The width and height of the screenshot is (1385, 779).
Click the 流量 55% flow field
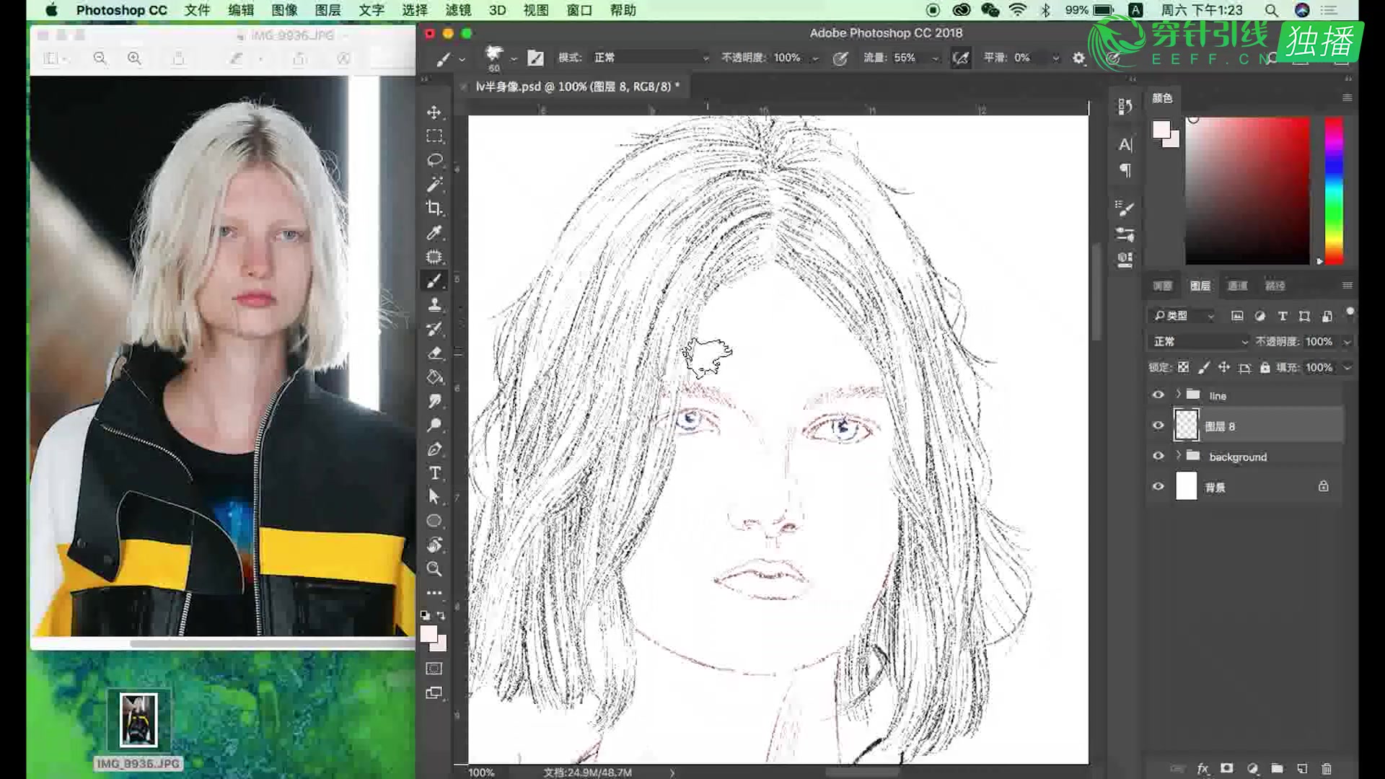click(903, 58)
